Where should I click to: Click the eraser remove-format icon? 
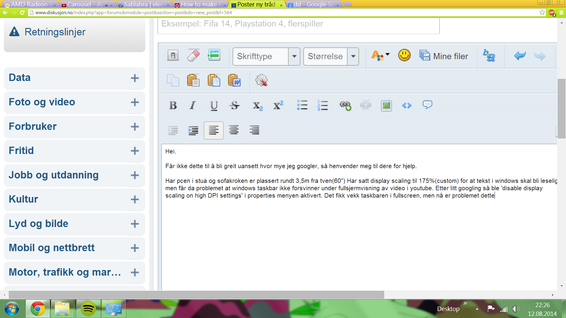193,55
